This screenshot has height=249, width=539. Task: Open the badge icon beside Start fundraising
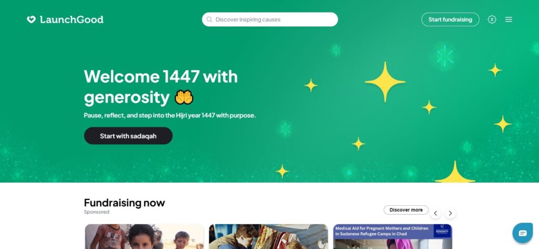click(492, 19)
